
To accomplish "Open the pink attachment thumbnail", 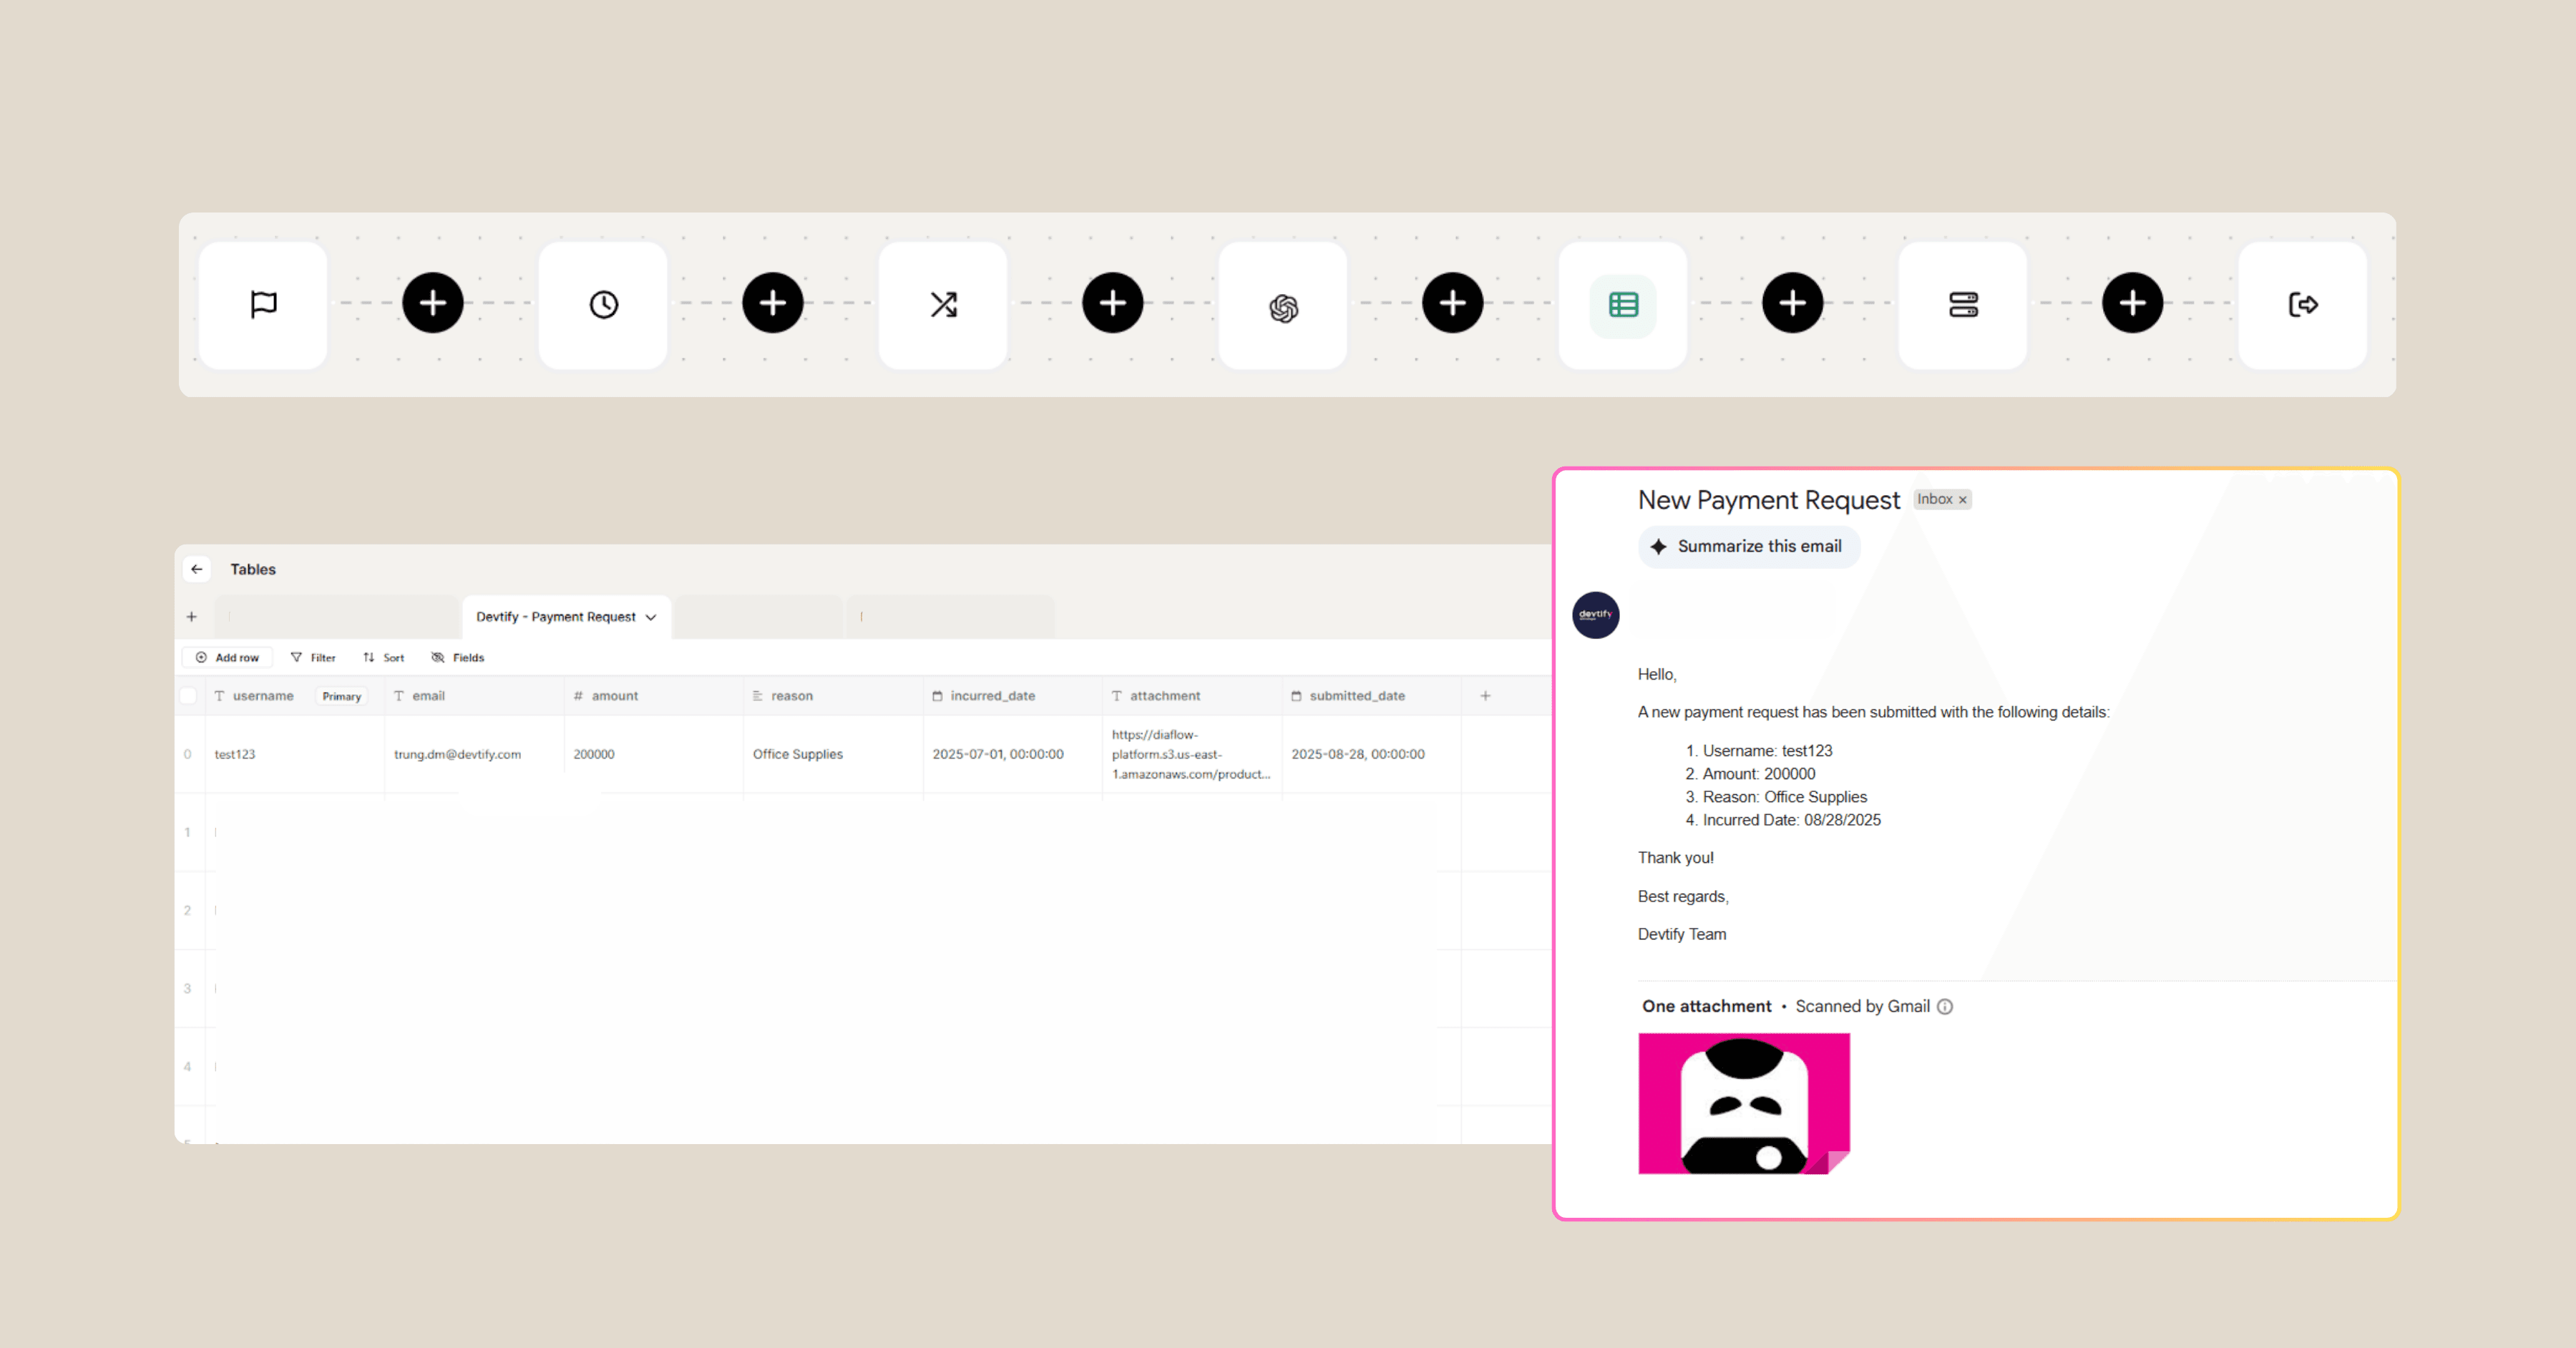I will coord(1743,1103).
